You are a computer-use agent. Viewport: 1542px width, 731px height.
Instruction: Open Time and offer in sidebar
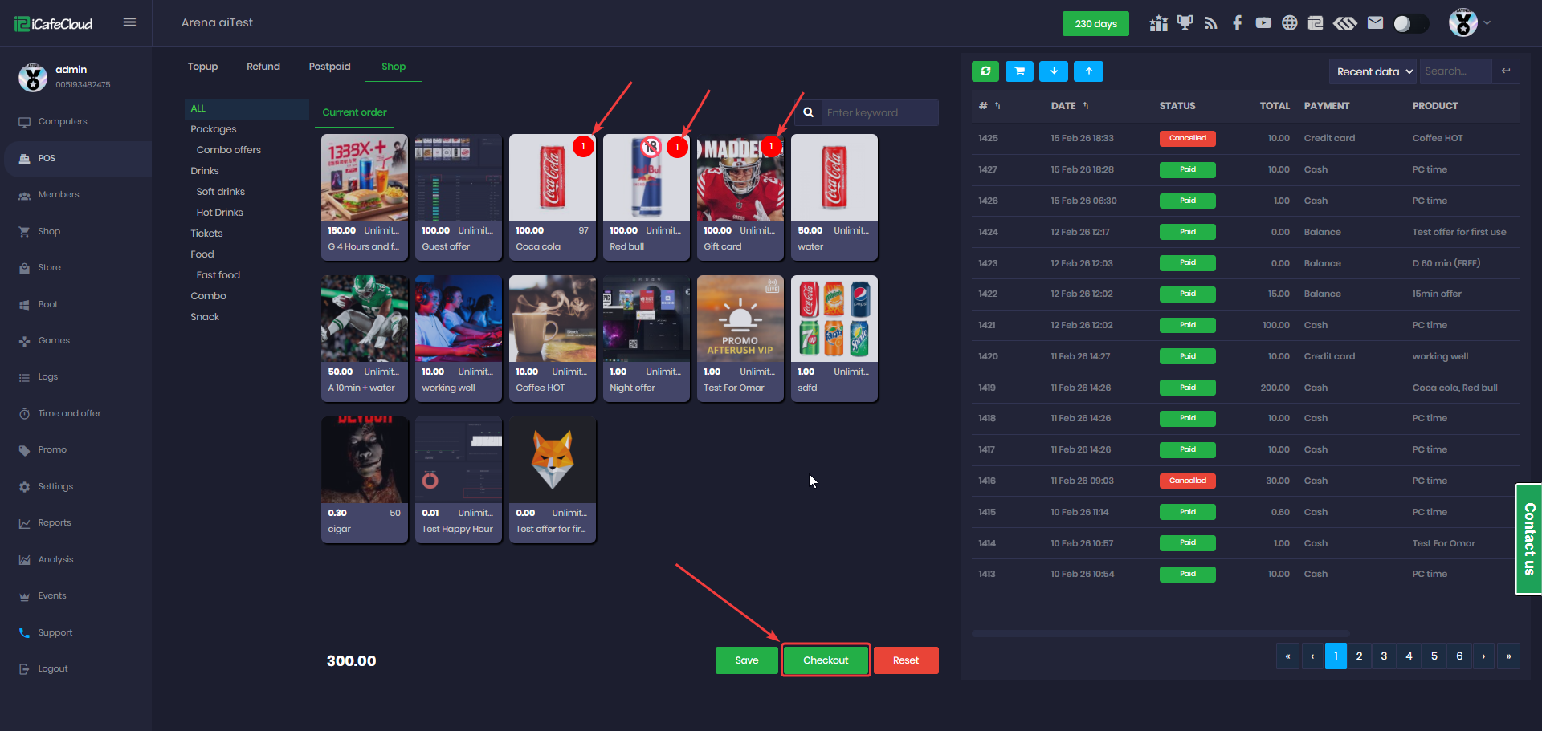70,414
